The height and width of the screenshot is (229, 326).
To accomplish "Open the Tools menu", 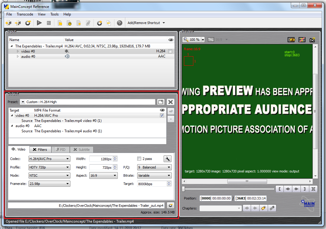I will coord(54,14).
